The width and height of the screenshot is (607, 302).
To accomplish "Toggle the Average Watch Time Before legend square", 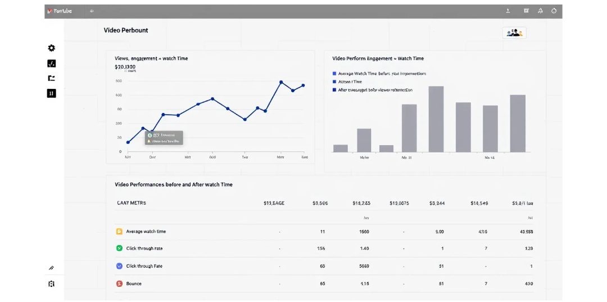I will pyautogui.click(x=334, y=74).
